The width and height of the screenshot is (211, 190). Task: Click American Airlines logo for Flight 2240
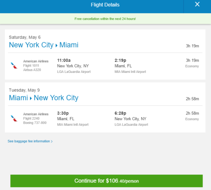[x=14, y=118]
